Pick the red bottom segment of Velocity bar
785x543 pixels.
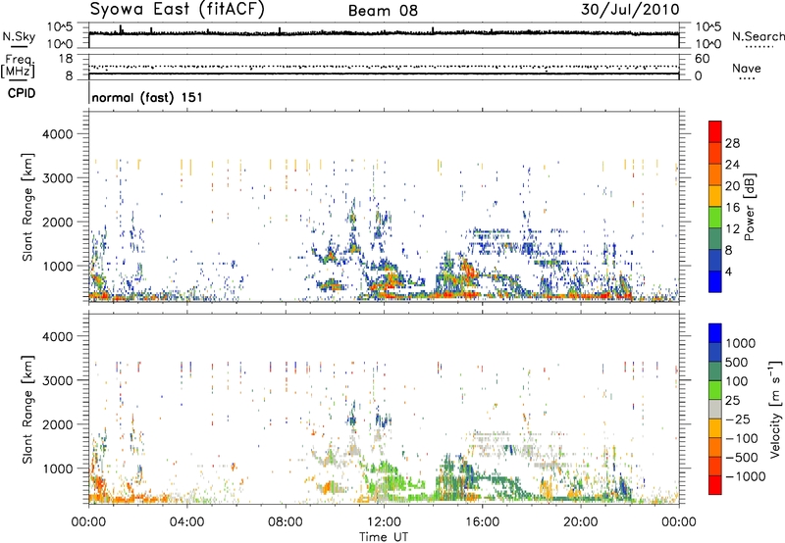715,485
